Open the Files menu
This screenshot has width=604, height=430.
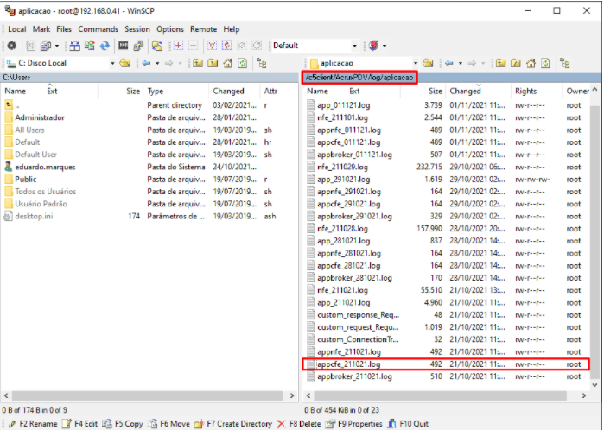(64, 29)
